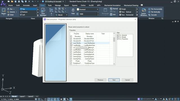Select the Left view
Screen dimensions: 180x101
pyautogui.click(x=28, y=15)
